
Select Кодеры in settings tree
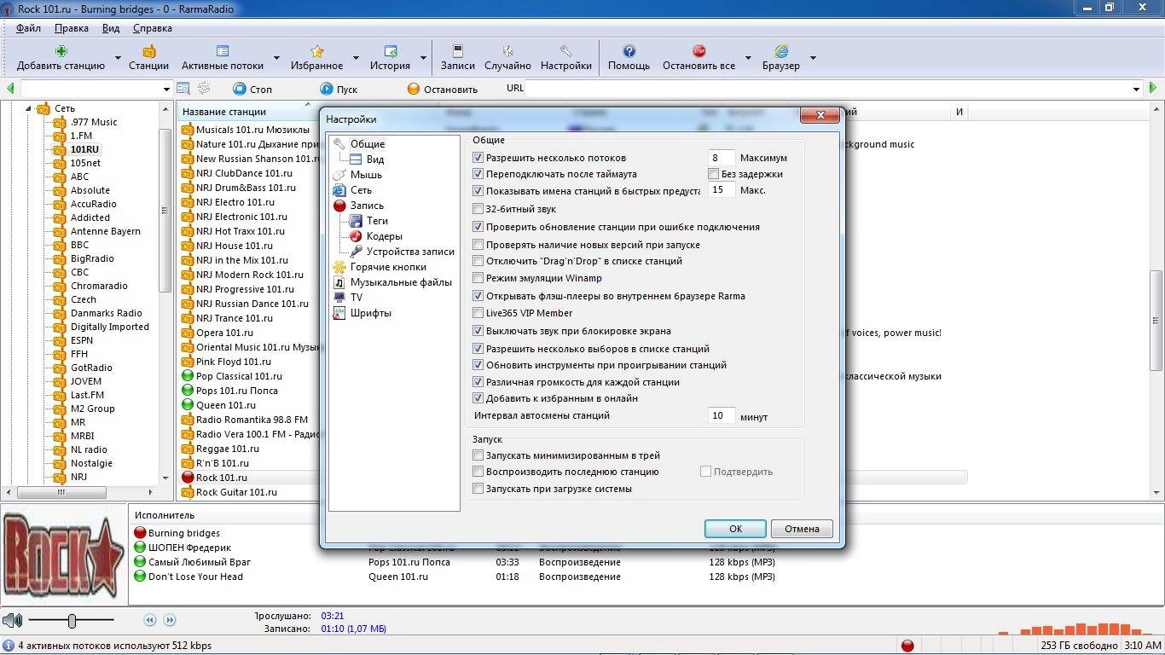384,236
